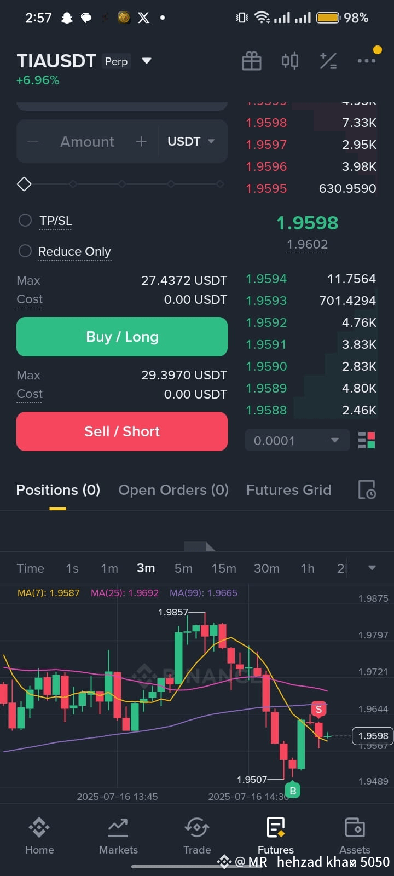
Task: Enable the Reduce Only option
Action: (25, 251)
